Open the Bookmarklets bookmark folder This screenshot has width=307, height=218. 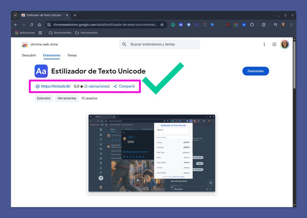(60, 33)
